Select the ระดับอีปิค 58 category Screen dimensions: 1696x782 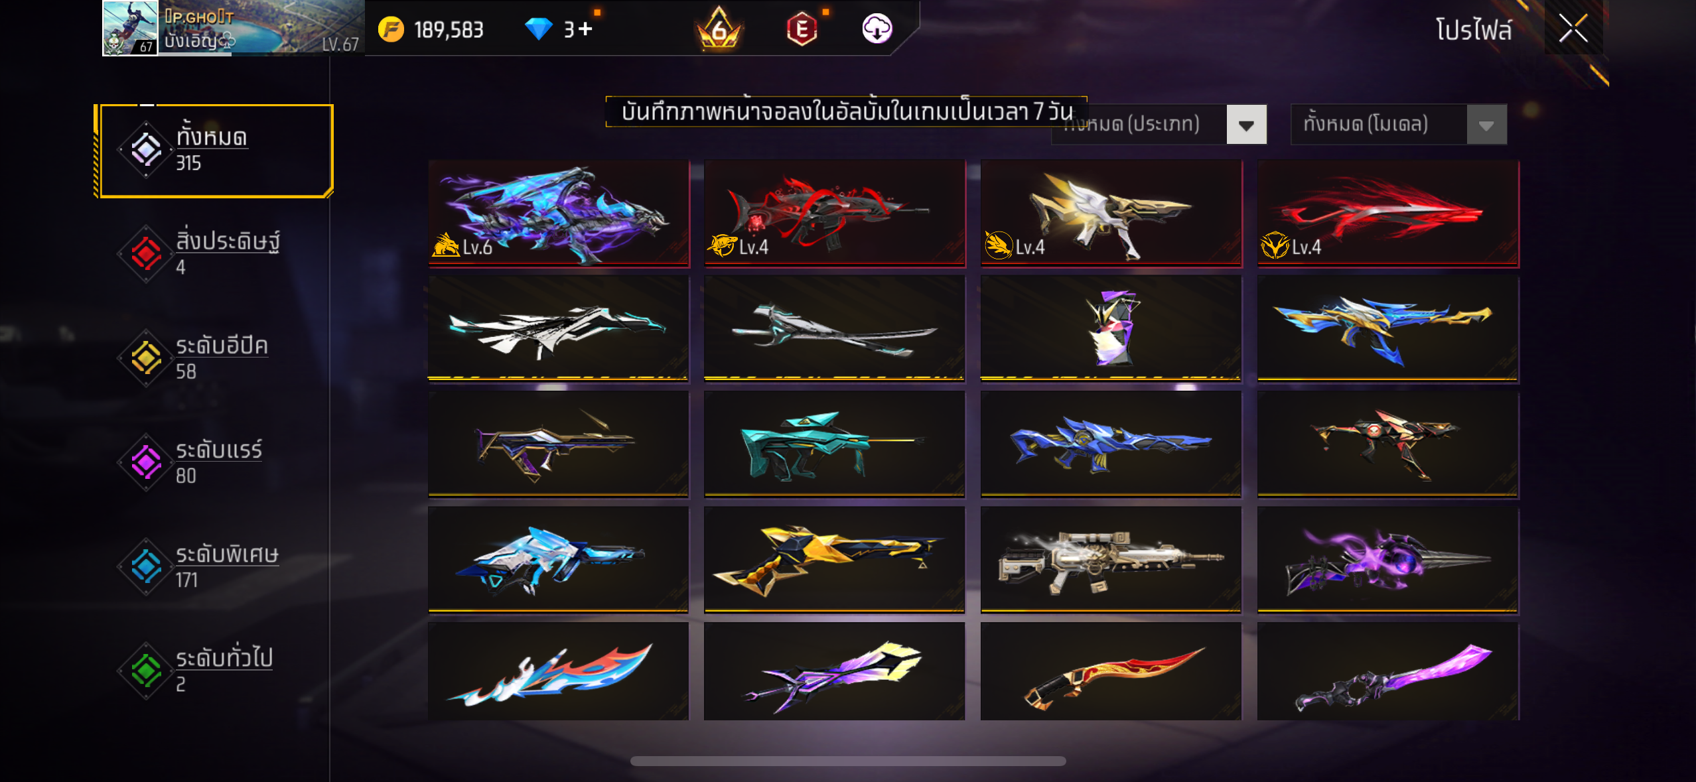[214, 358]
